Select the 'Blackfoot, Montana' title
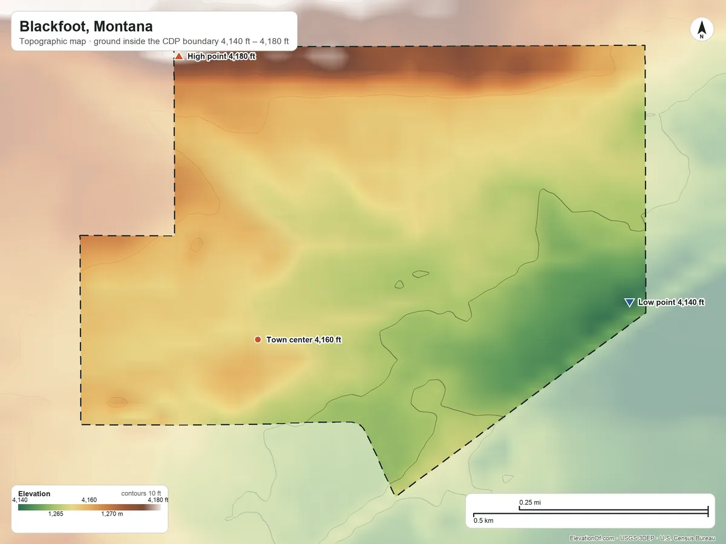 86,27
